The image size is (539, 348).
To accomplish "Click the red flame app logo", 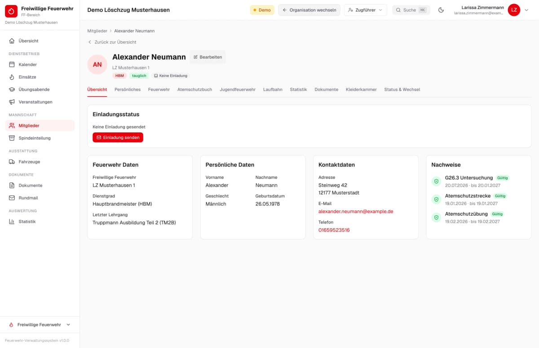I will coord(11,11).
